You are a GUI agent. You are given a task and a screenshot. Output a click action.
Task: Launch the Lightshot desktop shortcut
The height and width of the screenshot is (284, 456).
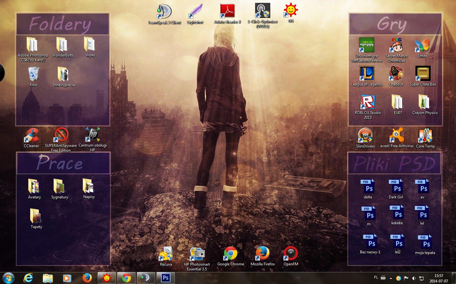click(195, 14)
